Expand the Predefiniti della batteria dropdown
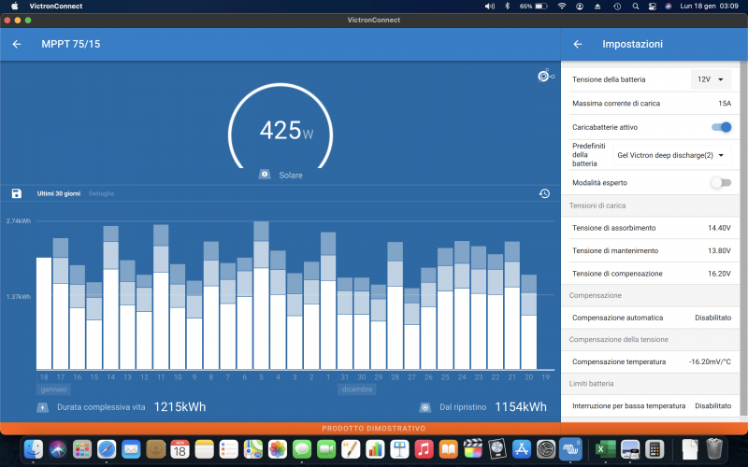This screenshot has height=467, width=748. (671, 155)
